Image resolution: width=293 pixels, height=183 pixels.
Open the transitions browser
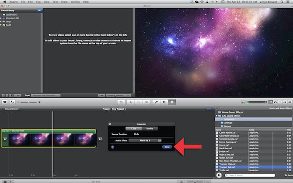point(285,102)
